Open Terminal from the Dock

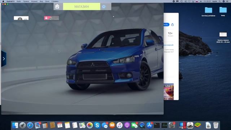(157, 125)
